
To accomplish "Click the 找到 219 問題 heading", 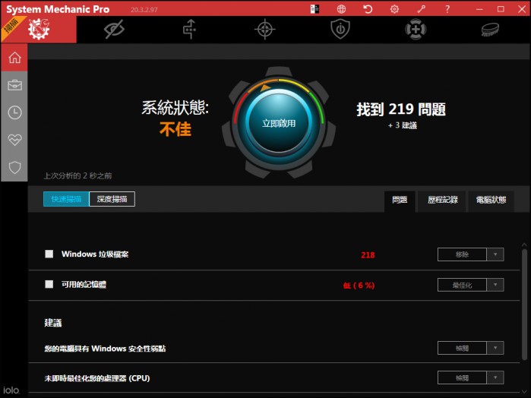I will pyautogui.click(x=401, y=109).
